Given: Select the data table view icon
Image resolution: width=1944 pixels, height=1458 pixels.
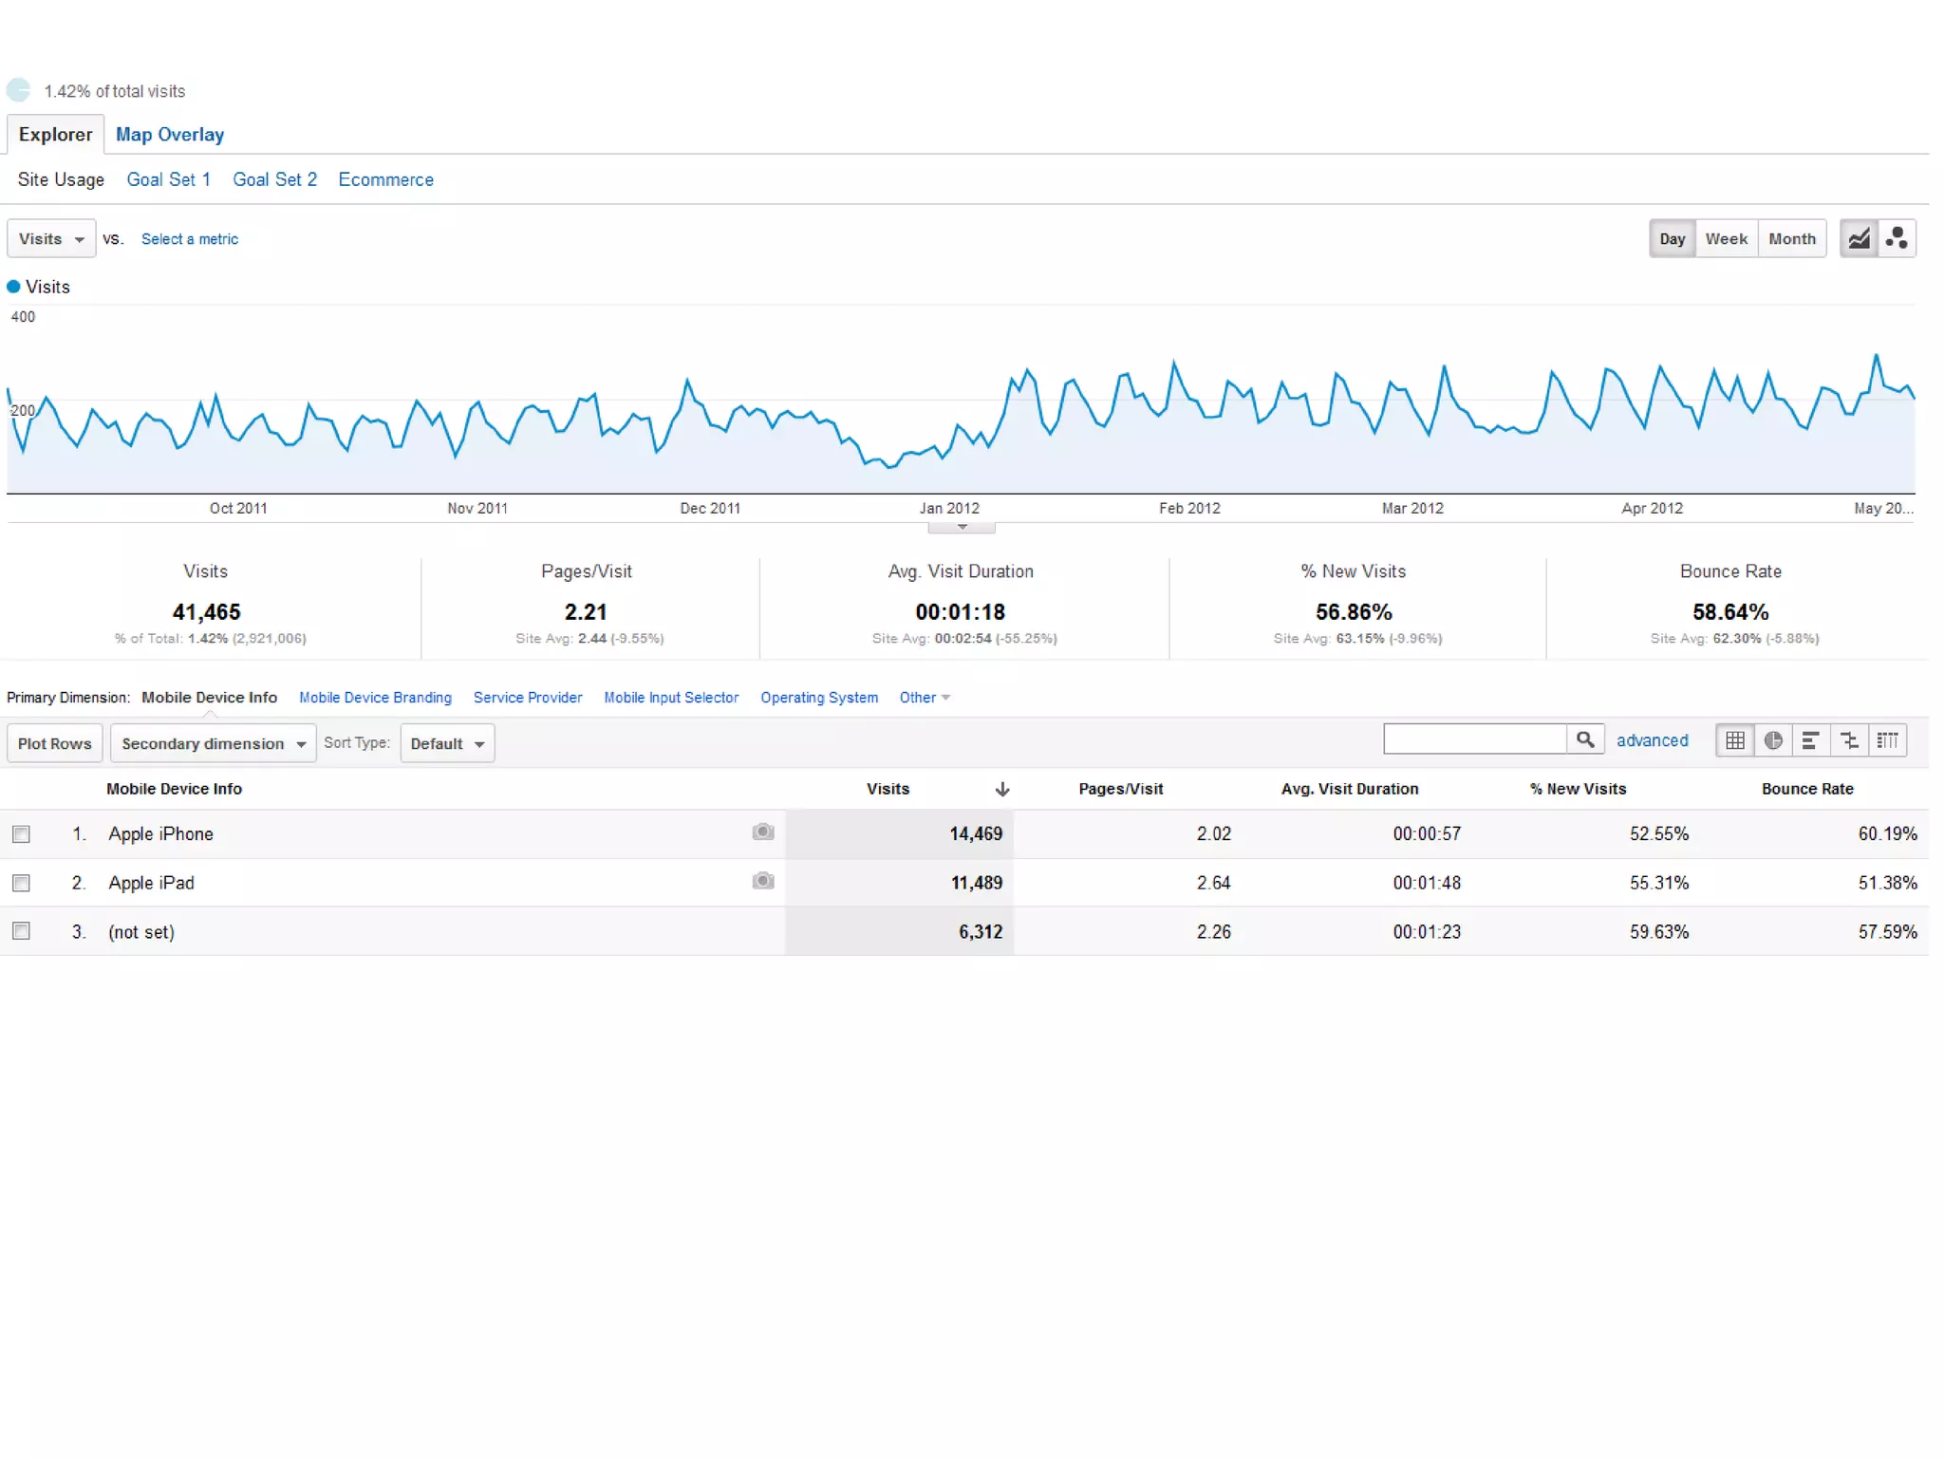Looking at the screenshot, I should point(1735,740).
